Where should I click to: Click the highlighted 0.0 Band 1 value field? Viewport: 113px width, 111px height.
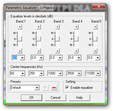coord(16,58)
